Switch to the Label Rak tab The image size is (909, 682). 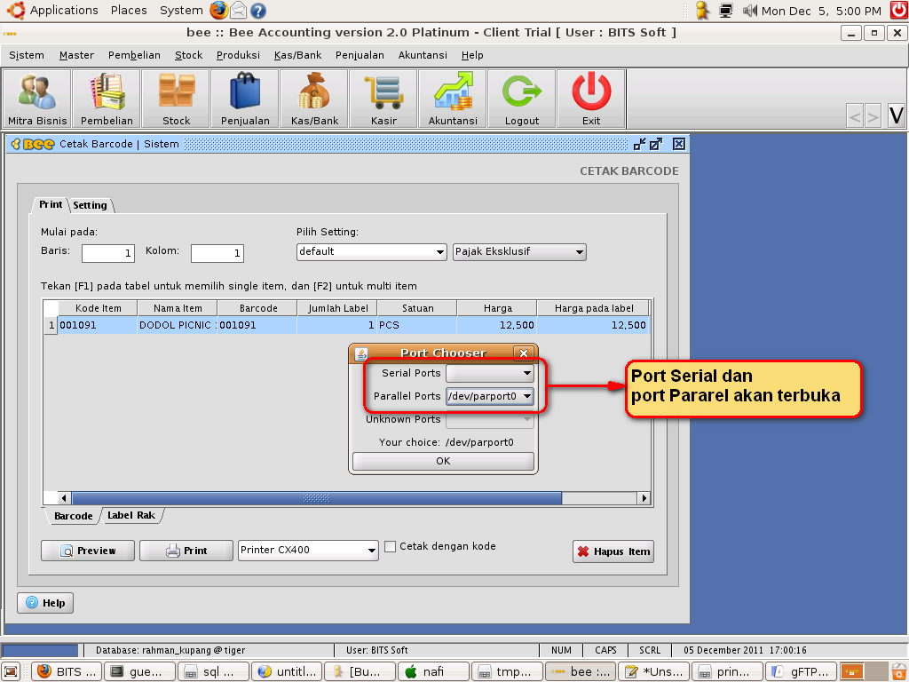coord(131,516)
